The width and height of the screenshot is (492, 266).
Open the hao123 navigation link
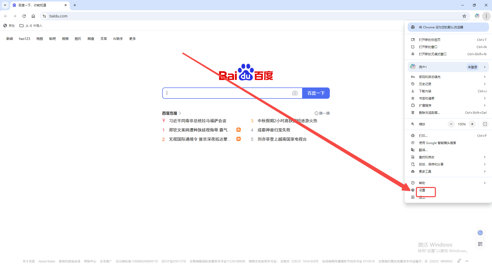[25, 39]
